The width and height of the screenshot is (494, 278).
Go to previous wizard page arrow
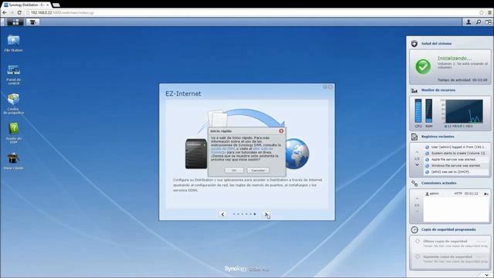(x=222, y=214)
